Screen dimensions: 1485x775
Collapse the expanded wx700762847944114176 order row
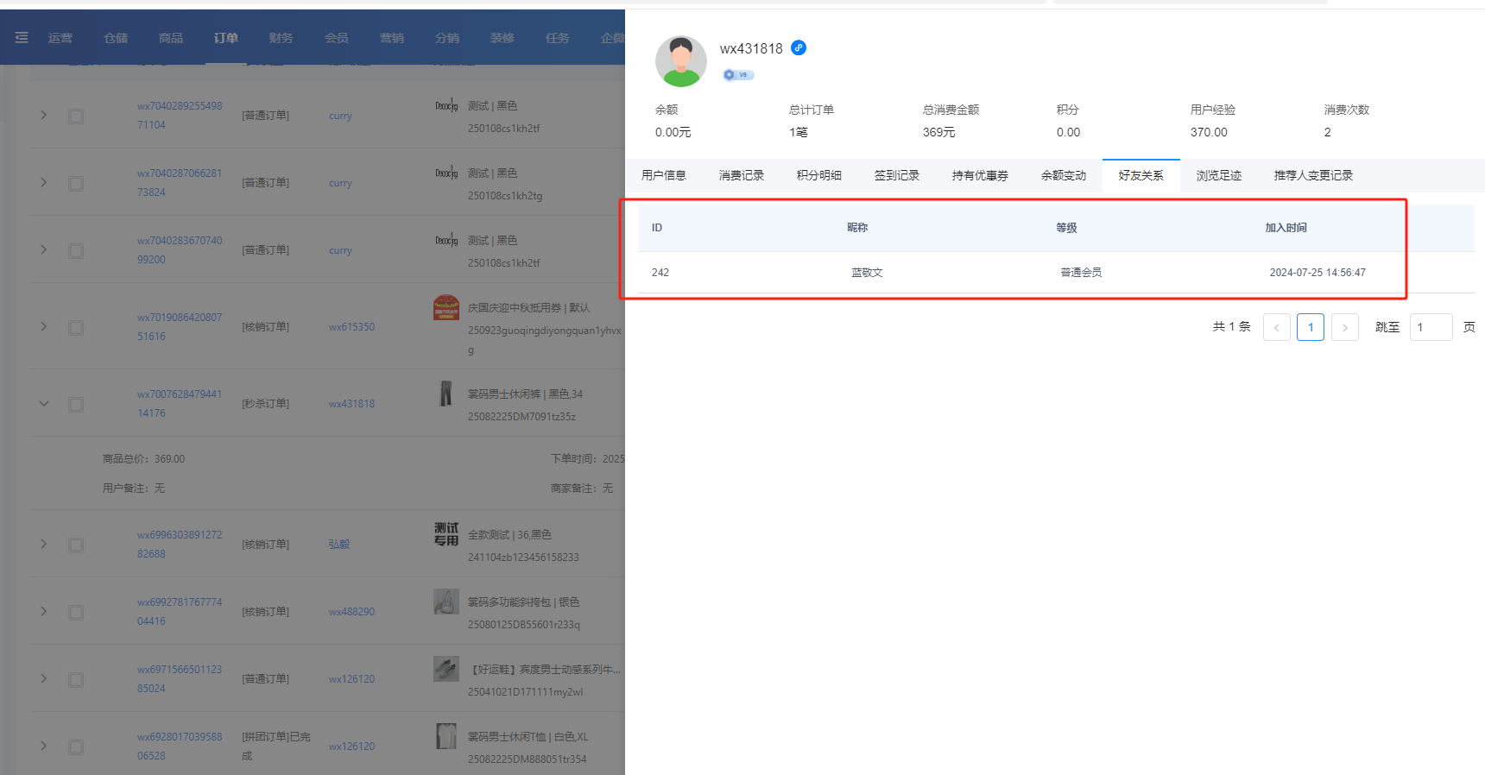click(x=44, y=403)
